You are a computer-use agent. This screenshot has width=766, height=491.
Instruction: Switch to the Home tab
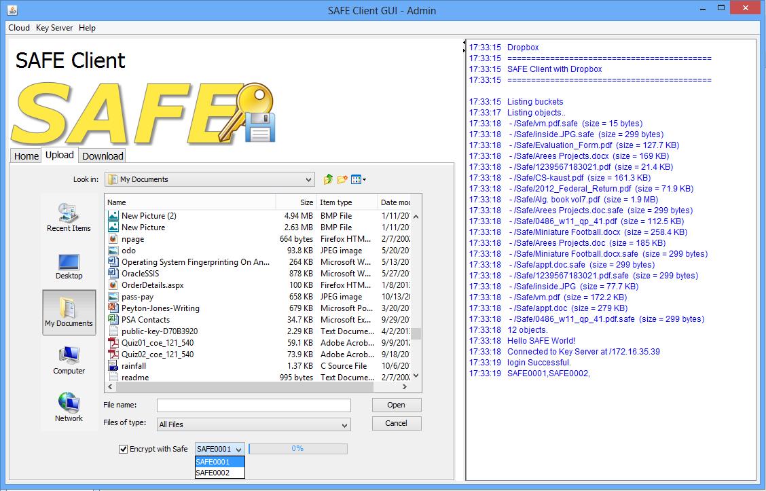pyautogui.click(x=26, y=156)
